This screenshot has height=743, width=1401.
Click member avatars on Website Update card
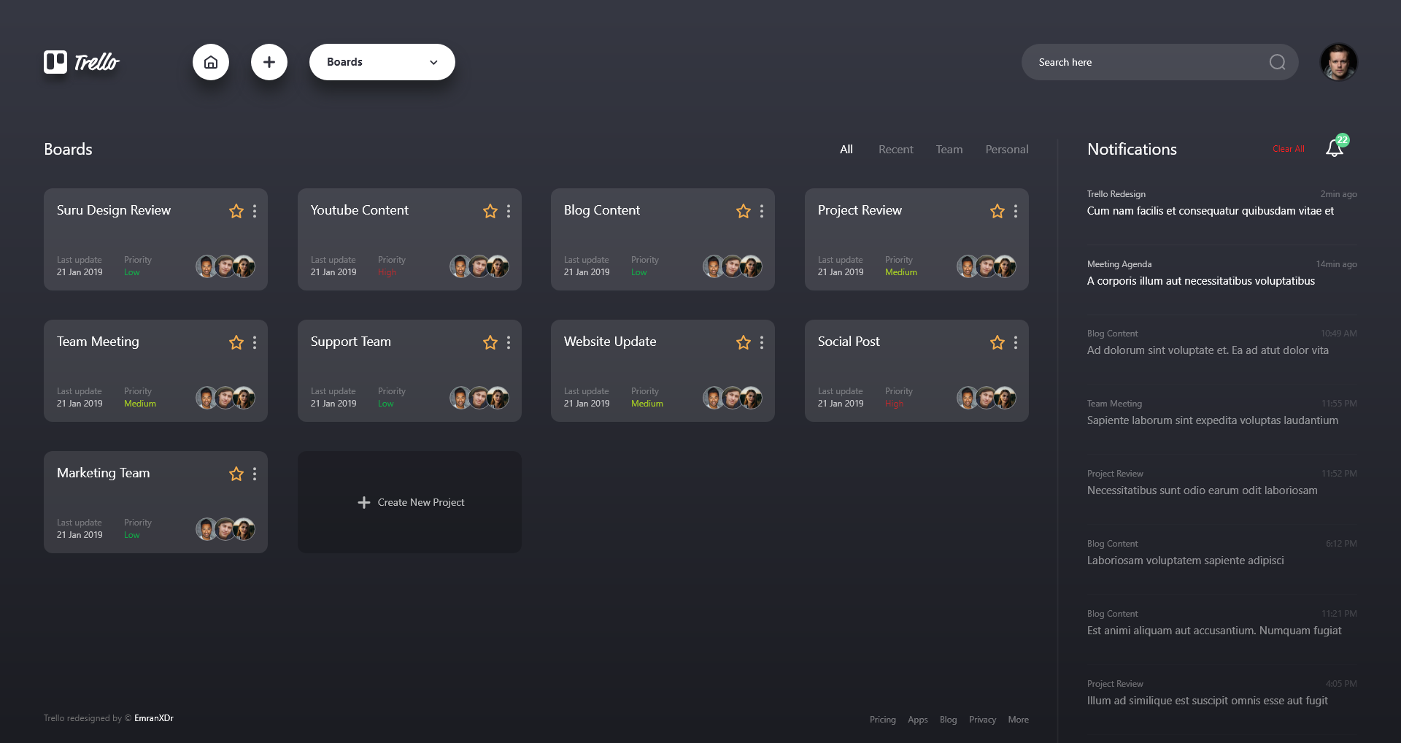coord(732,398)
